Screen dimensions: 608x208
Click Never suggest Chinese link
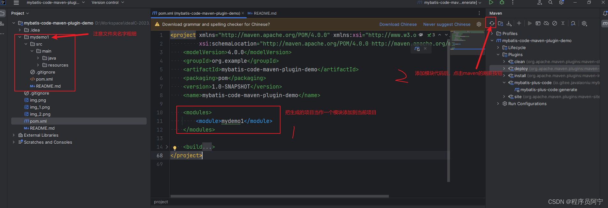(447, 24)
